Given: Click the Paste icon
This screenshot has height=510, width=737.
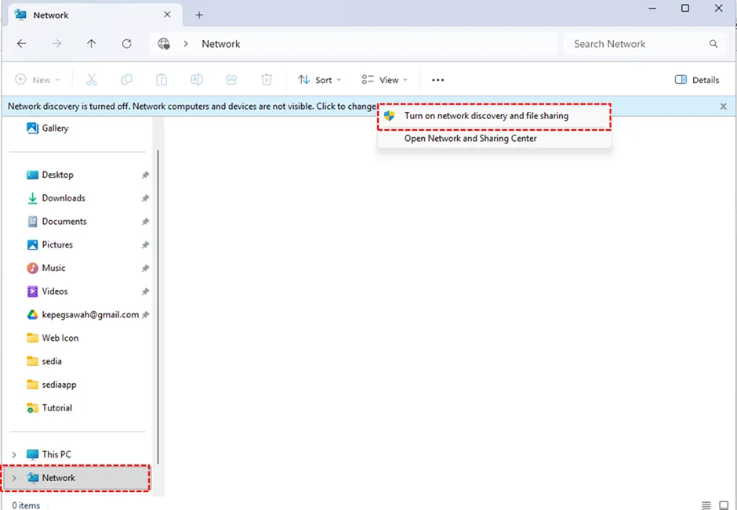Looking at the screenshot, I should tap(162, 79).
